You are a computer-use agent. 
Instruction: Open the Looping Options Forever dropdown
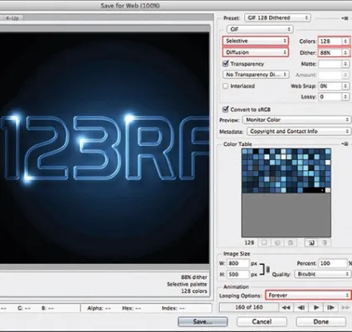(x=308, y=295)
